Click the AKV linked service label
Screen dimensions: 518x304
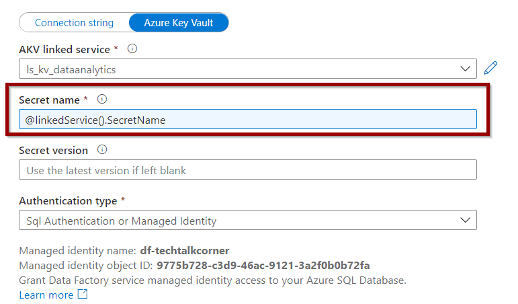coord(64,49)
